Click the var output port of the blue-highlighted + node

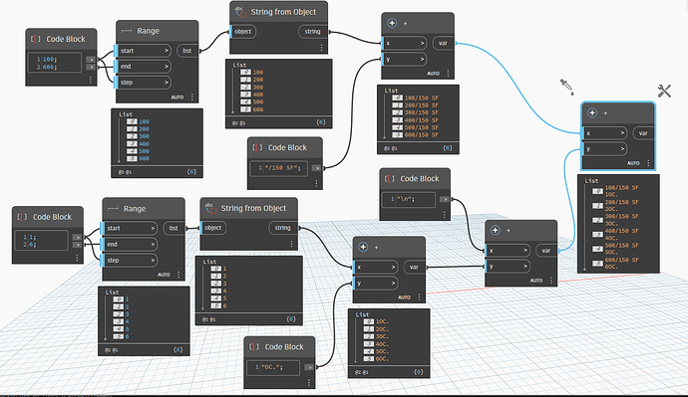tap(643, 133)
